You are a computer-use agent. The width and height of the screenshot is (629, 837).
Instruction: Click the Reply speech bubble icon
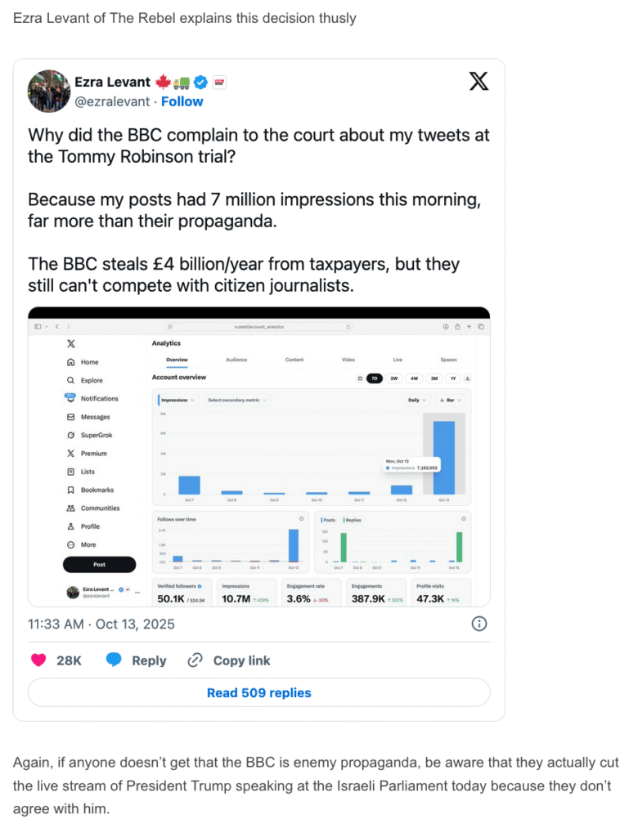114,660
